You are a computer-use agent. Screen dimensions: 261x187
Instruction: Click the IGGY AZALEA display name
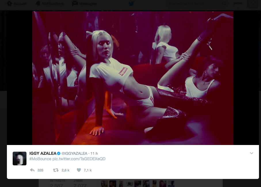43,153
